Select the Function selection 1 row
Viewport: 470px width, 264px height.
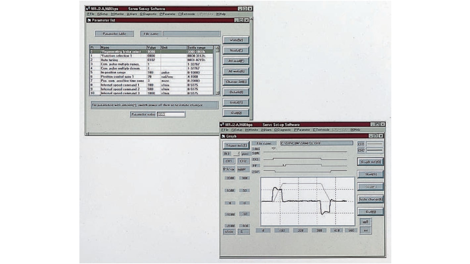click(x=152, y=56)
